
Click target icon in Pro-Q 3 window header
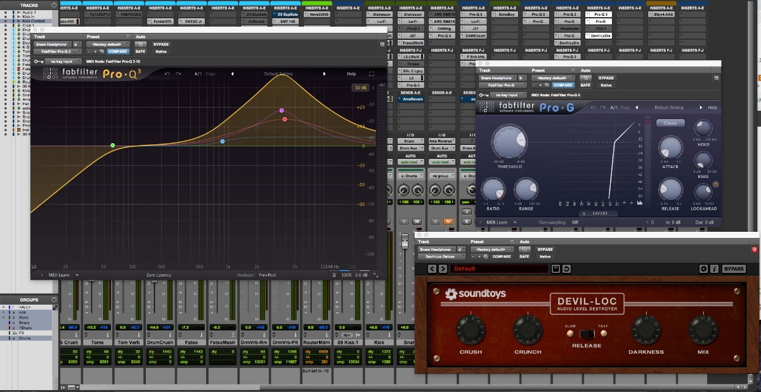[382, 44]
